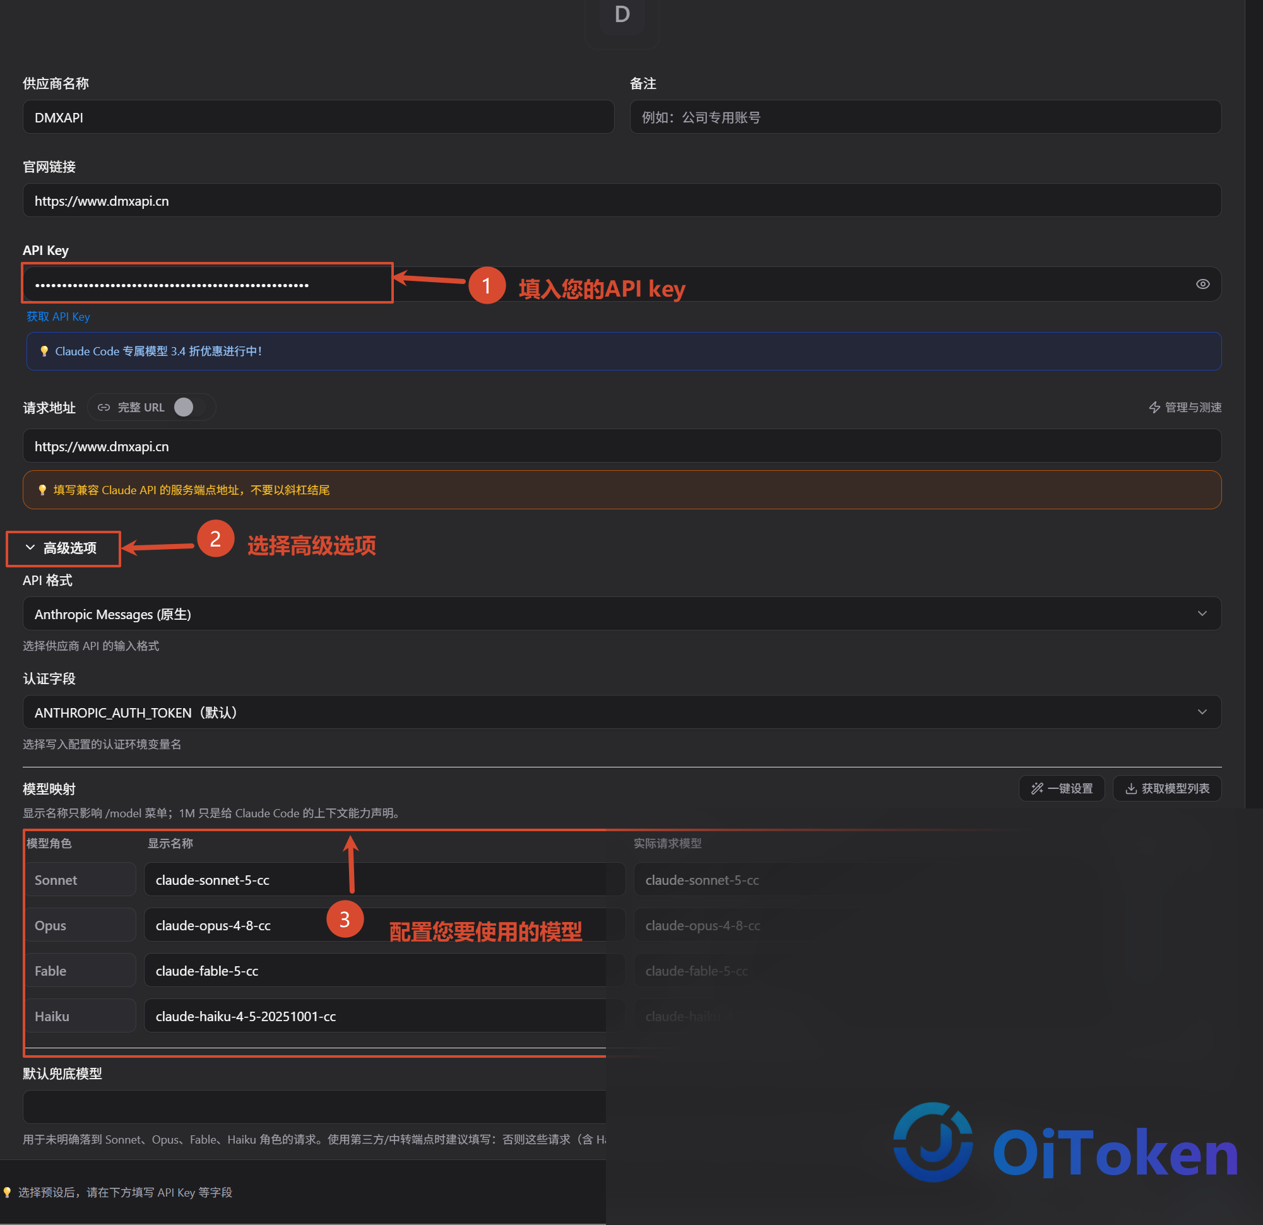The image size is (1263, 1225).
Task: Click the 一键设置 magic wand button
Action: [1061, 788]
